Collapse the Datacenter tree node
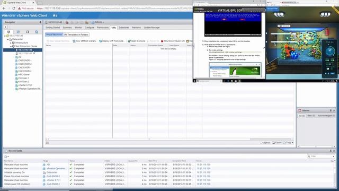This screenshot has width=339, height=191. click(x=8, y=39)
